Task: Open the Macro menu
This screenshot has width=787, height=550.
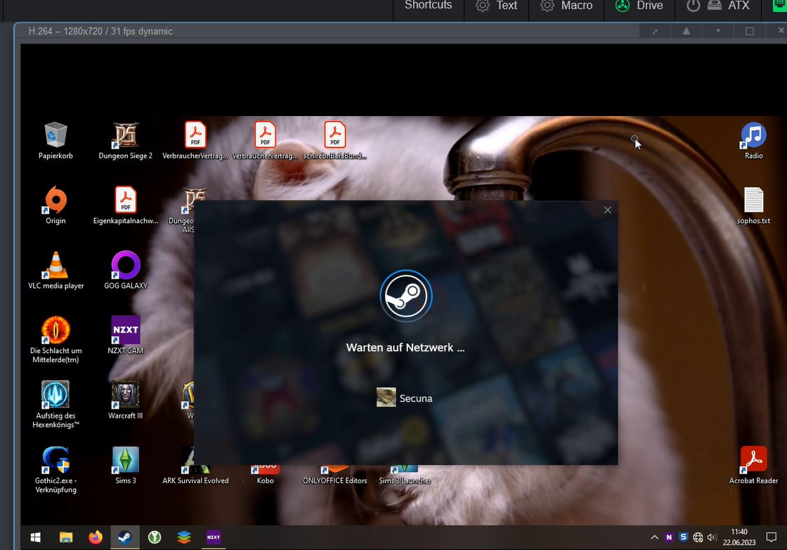Action: coord(566,6)
